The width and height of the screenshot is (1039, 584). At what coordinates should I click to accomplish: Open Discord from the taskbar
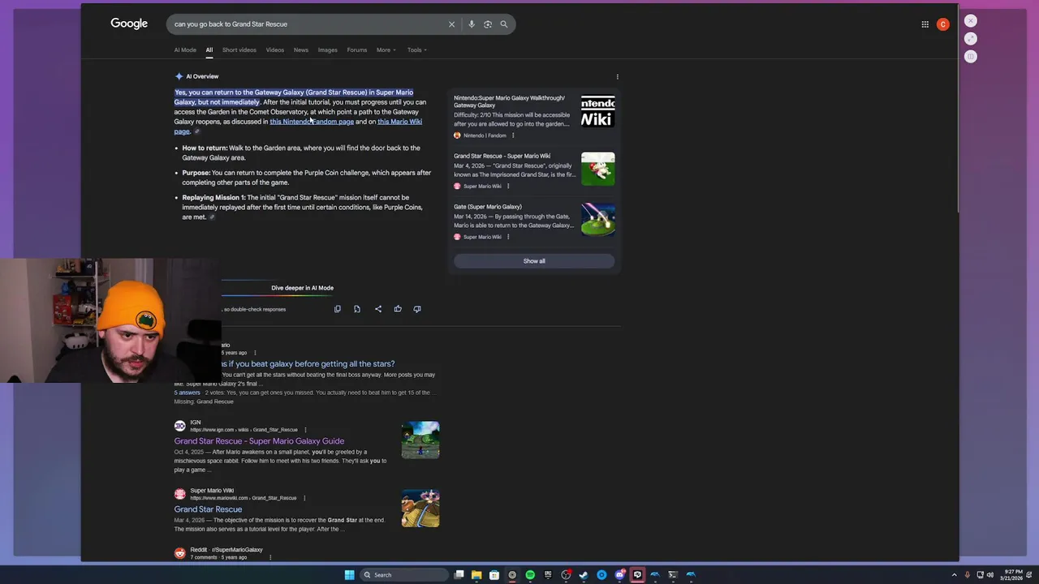click(619, 575)
